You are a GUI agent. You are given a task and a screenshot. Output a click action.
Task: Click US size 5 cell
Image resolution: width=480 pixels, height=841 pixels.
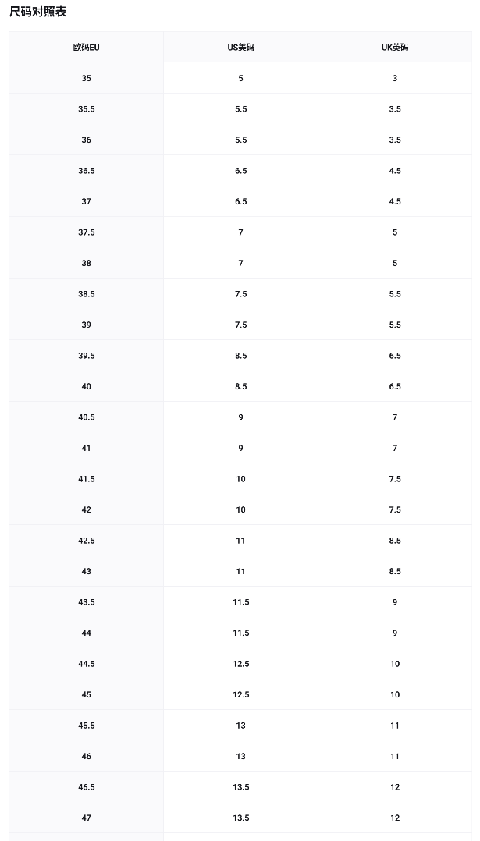241,78
